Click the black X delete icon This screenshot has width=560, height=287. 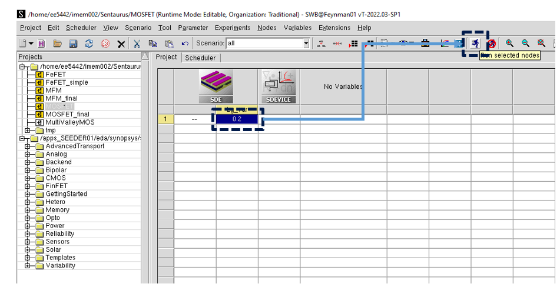tap(121, 44)
